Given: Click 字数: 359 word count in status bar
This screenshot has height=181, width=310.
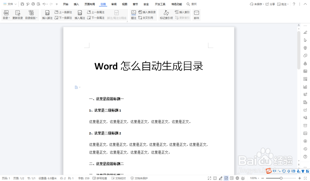Looking at the screenshot, I should [x=84, y=178].
